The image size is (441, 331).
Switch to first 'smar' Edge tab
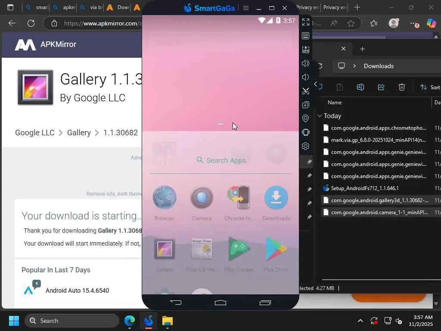point(36,7)
